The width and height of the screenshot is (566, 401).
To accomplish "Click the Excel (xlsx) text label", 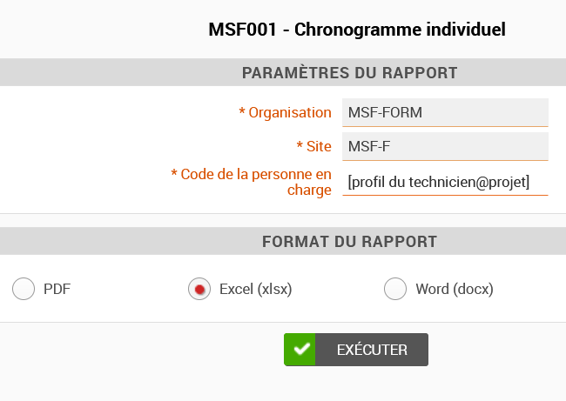I will point(255,289).
